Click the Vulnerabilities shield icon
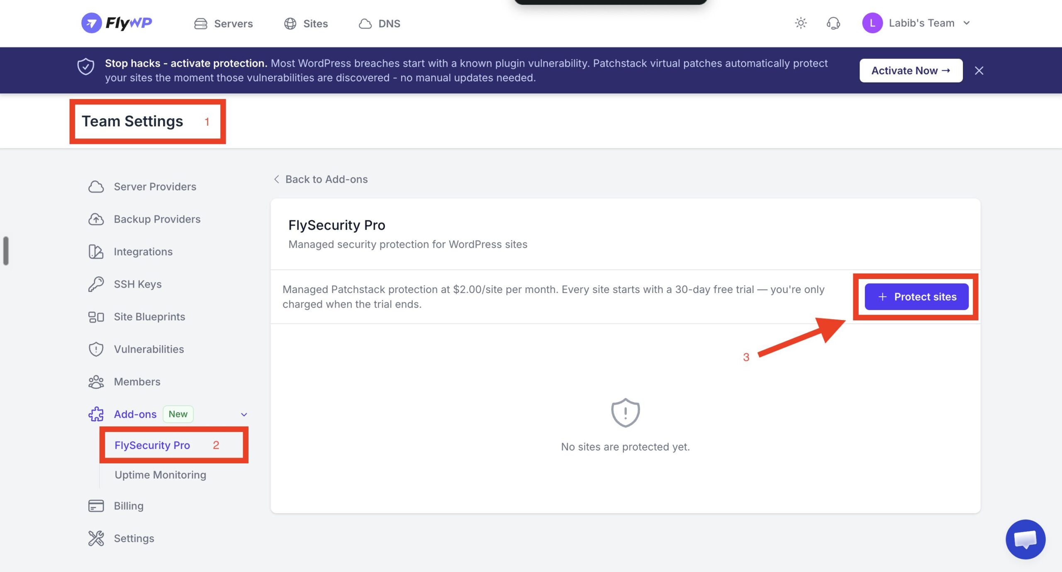 point(96,349)
